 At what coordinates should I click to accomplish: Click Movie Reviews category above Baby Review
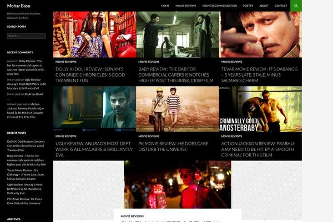[149, 62]
